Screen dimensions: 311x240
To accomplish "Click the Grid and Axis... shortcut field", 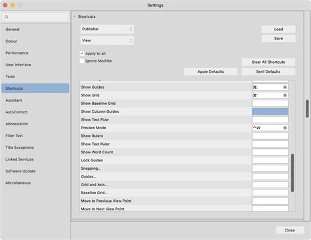I will point(270,185).
